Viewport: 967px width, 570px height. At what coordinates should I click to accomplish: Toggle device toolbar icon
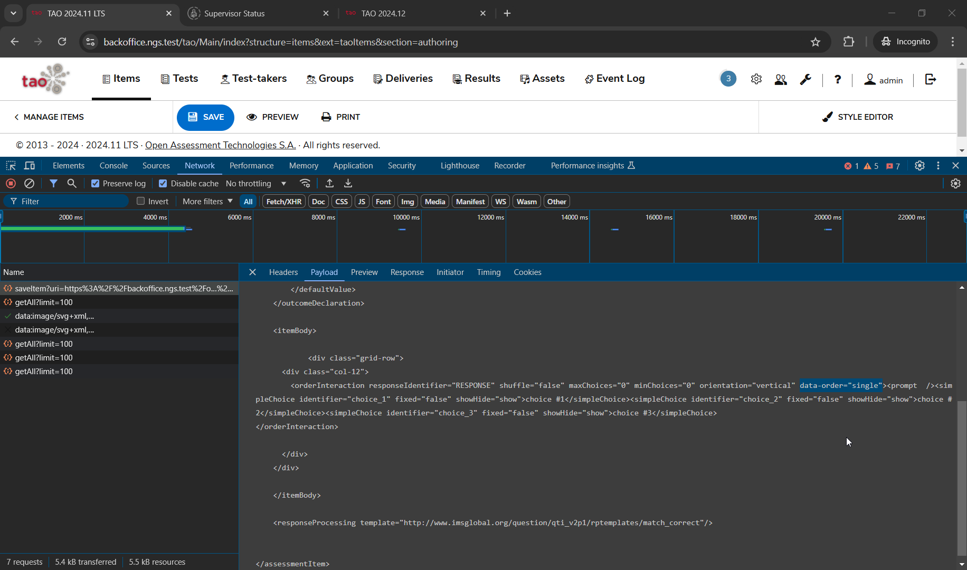[30, 166]
